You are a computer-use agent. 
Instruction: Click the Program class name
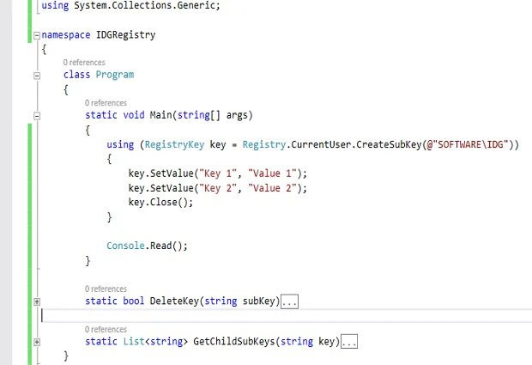[x=115, y=75]
